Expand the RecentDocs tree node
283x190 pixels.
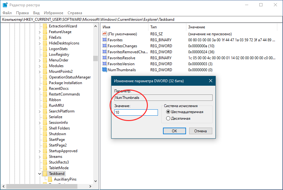coord(40,89)
